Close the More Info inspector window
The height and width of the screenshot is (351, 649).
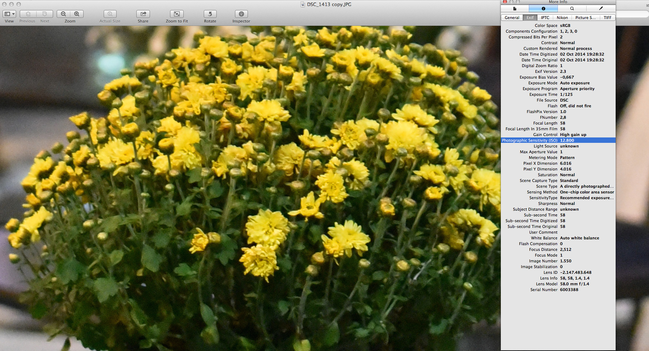pos(505,2)
